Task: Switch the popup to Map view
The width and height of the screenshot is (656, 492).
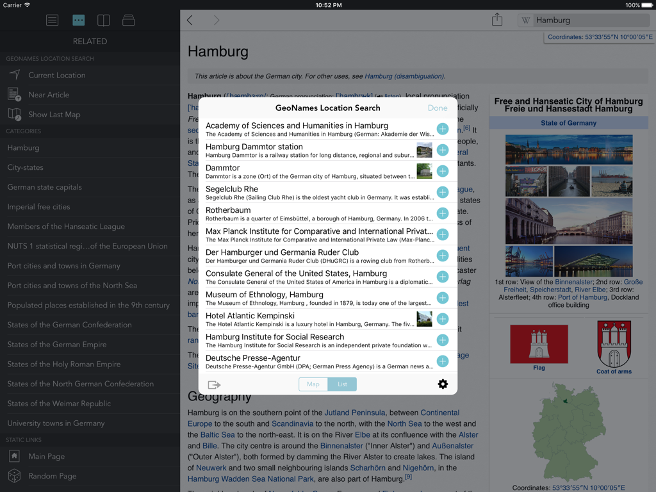Action: click(313, 384)
